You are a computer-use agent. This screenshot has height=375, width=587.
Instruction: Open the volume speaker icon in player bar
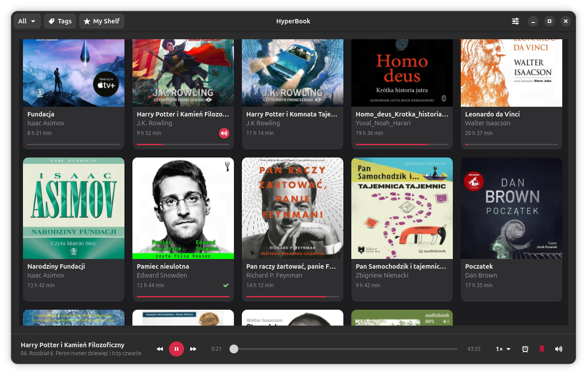click(559, 349)
